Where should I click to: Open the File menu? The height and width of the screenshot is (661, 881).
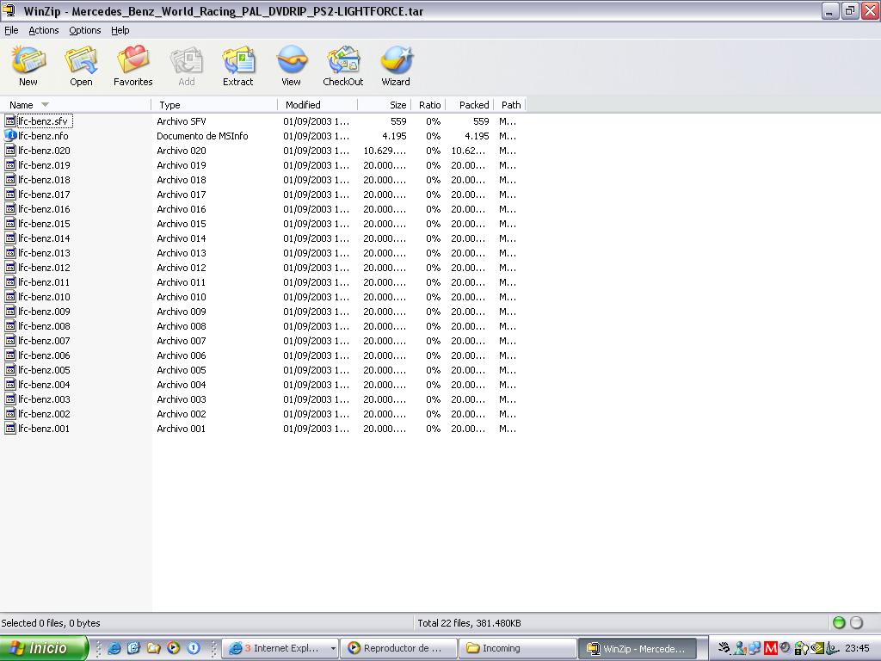(x=11, y=30)
